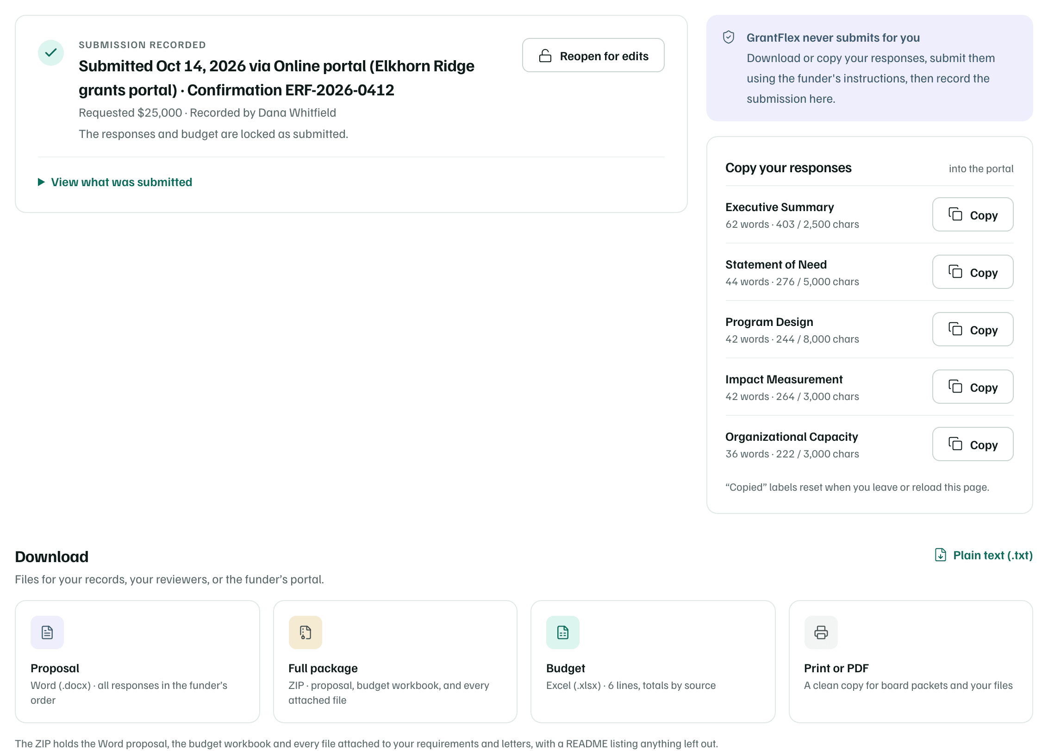Click "36 words · 222 / 3,000 chars" text
This screenshot has width=1048, height=751.
(x=792, y=454)
